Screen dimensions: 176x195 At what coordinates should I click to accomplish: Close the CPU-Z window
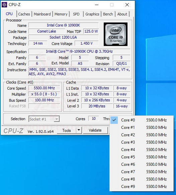pos(127,5)
